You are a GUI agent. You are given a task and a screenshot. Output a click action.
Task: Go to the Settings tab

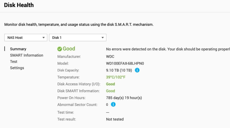pyautogui.click(x=17, y=68)
